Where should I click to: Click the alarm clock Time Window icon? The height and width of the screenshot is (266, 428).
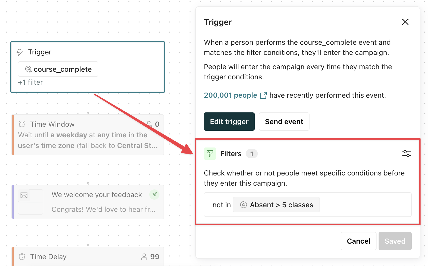[22, 124]
